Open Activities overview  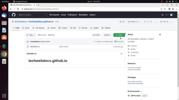point(5,1)
